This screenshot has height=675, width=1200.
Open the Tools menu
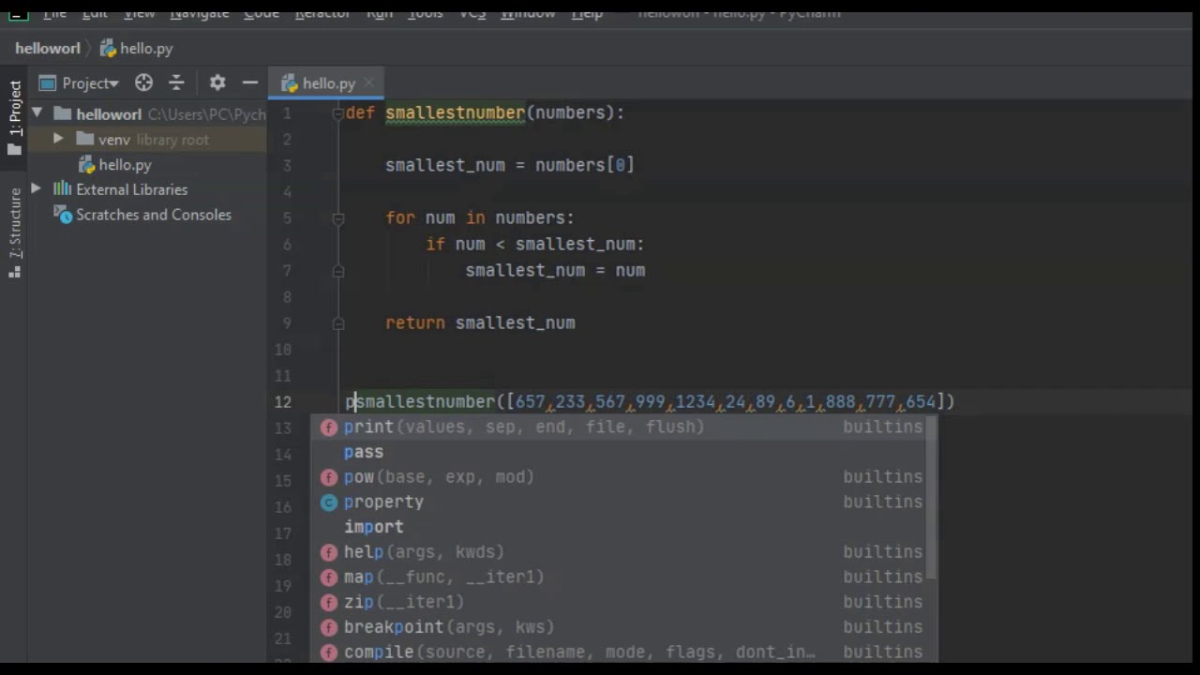425,13
